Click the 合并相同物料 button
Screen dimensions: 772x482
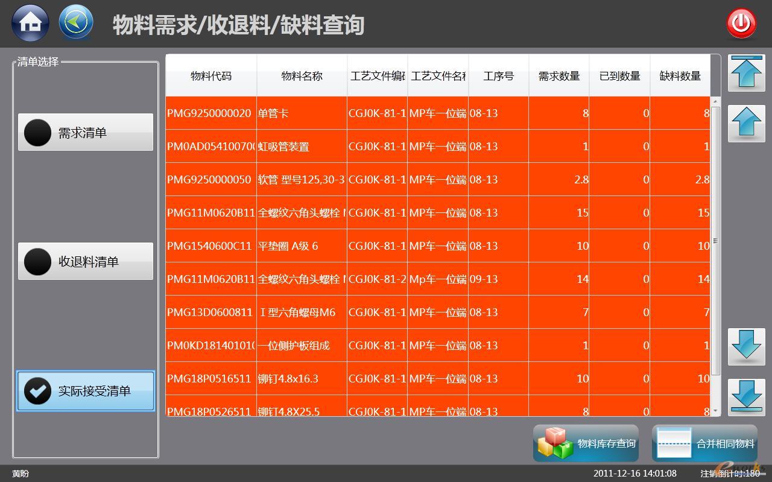tap(704, 442)
